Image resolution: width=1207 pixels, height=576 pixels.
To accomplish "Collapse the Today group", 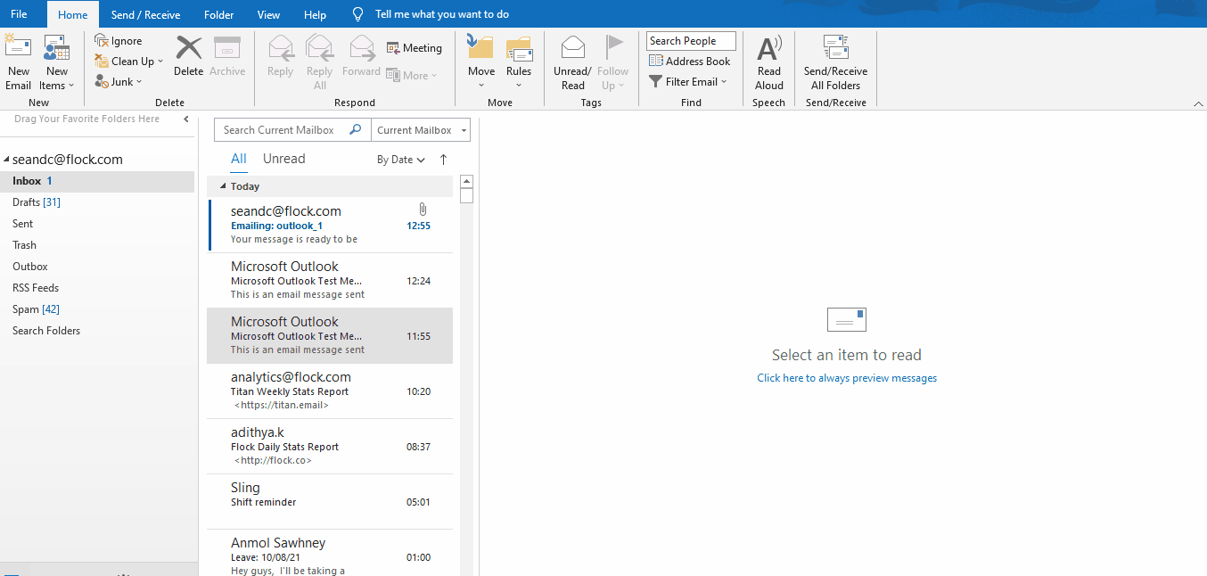I will [223, 186].
